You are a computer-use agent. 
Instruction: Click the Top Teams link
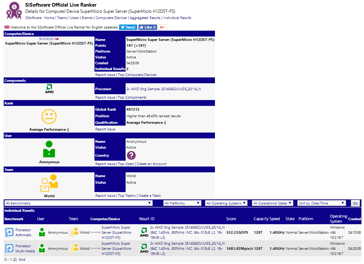pyautogui.click(x=127, y=195)
